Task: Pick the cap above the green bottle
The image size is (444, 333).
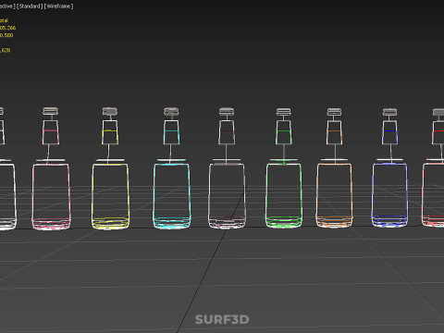Action: click(284, 112)
